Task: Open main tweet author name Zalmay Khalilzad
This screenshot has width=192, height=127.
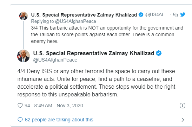Action: pyautogui.click(x=94, y=53)
